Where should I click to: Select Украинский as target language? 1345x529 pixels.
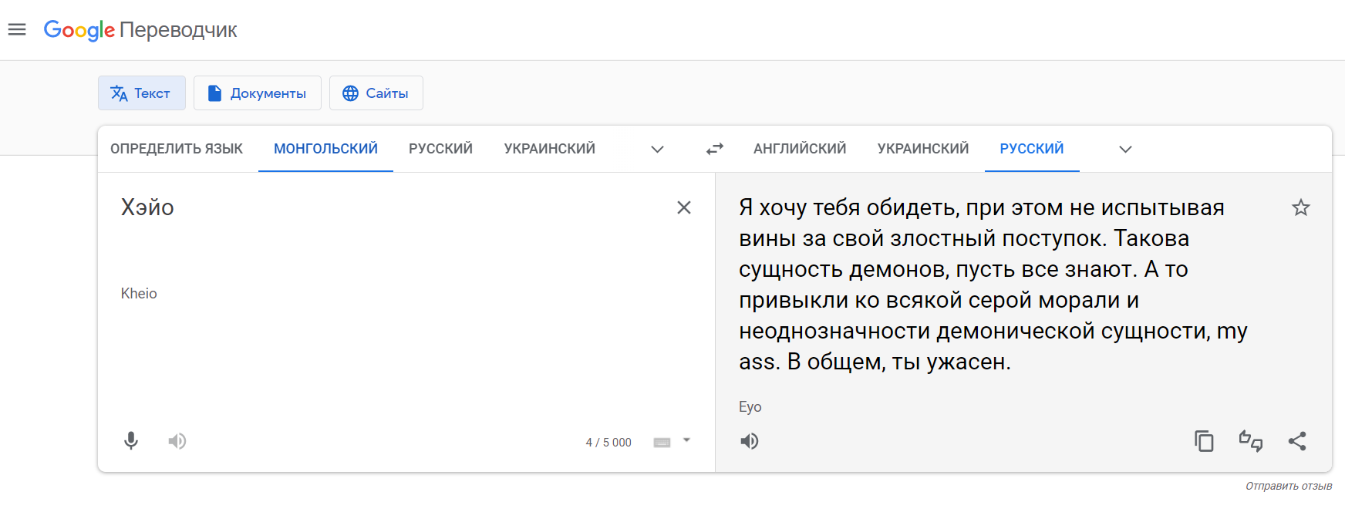(x=923, y=149)
